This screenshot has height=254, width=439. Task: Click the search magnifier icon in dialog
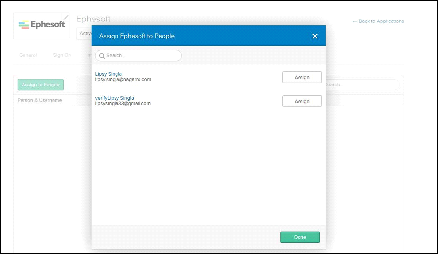[x=102, y=56]
